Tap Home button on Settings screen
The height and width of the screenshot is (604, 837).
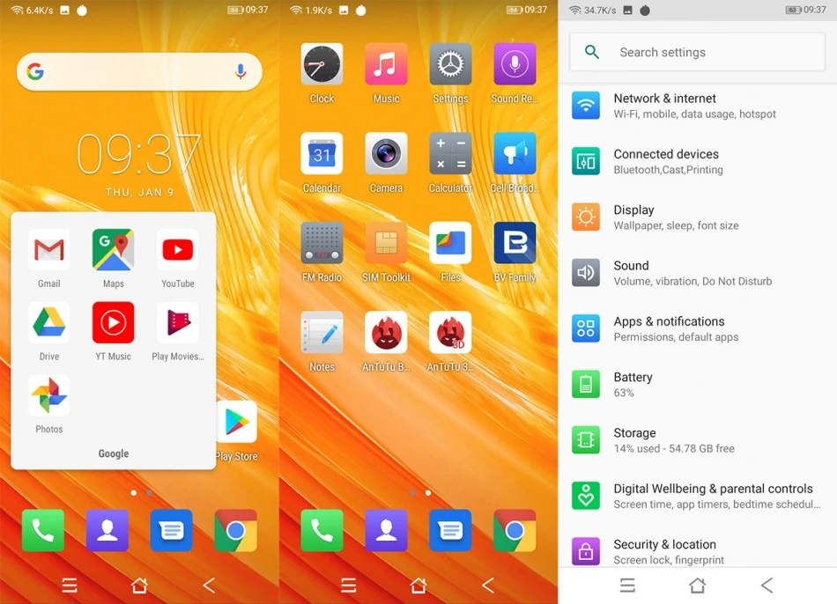tap(697, 586)
